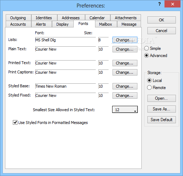Image resolution: width=183 pixels, height=176 pixels.
Task: Click the Lists font name field
Action: [x=66, y=40]
